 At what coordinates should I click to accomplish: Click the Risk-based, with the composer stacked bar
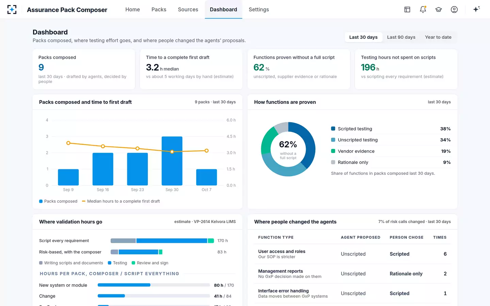pyautogui.click(x=136, y=252)
